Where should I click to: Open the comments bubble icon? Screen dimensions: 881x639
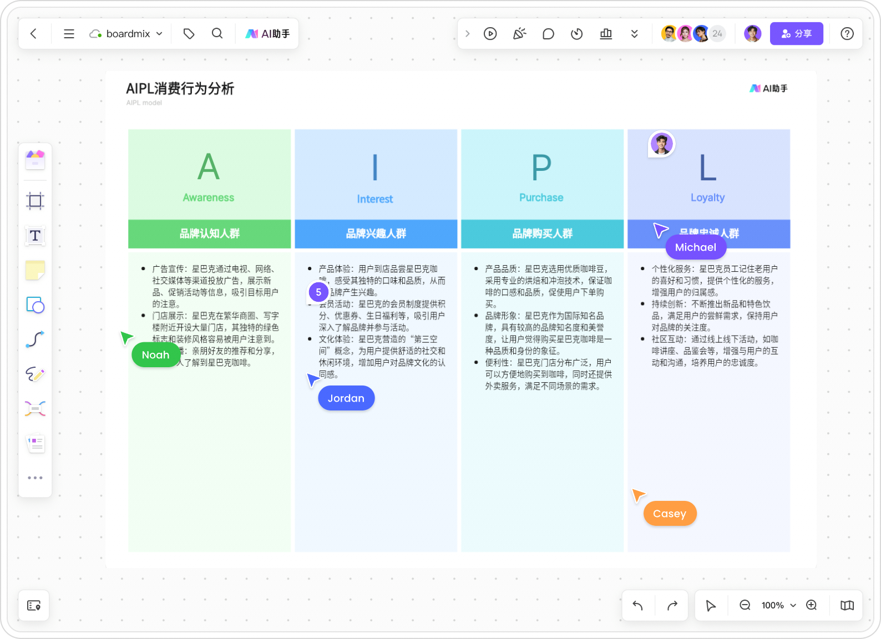(x=548, y=34)
